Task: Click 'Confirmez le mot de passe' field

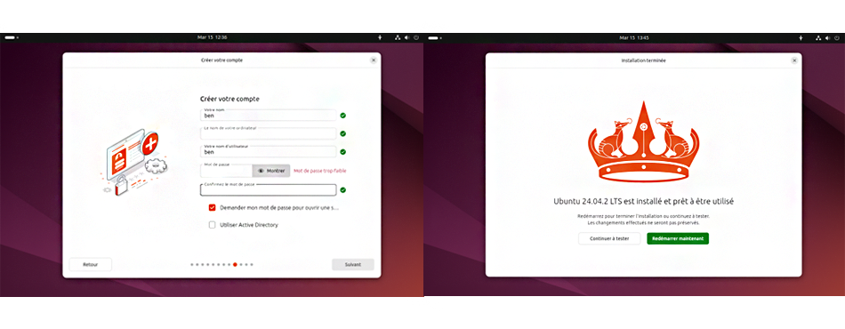Action: click(269, 190)
